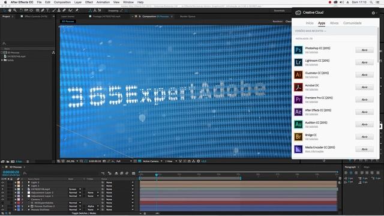This screenshot has width=384, height=216.
Task: Click the Acrobat DC app icon
Action: click(298, 87)
